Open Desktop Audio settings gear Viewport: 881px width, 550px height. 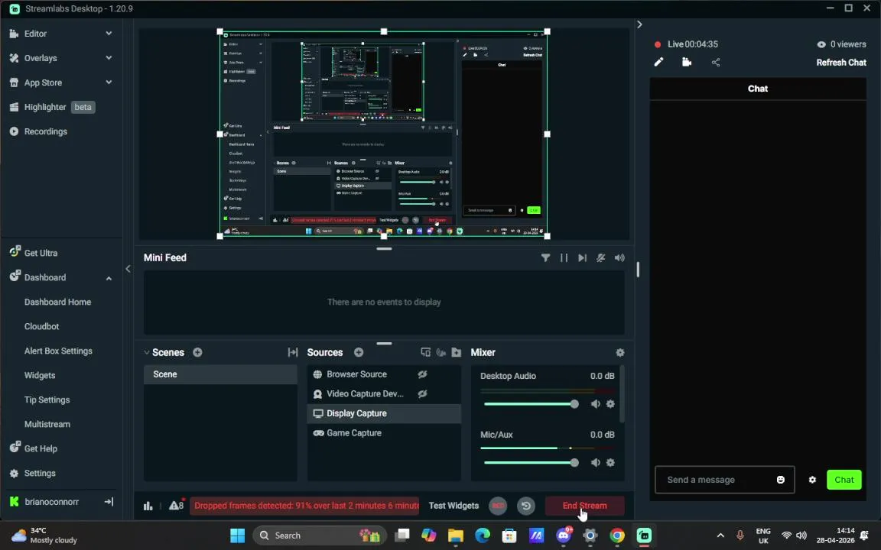pos(611,404)
